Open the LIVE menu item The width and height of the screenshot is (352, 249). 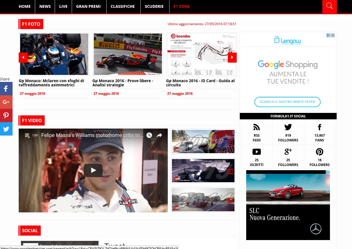point(63,6)
